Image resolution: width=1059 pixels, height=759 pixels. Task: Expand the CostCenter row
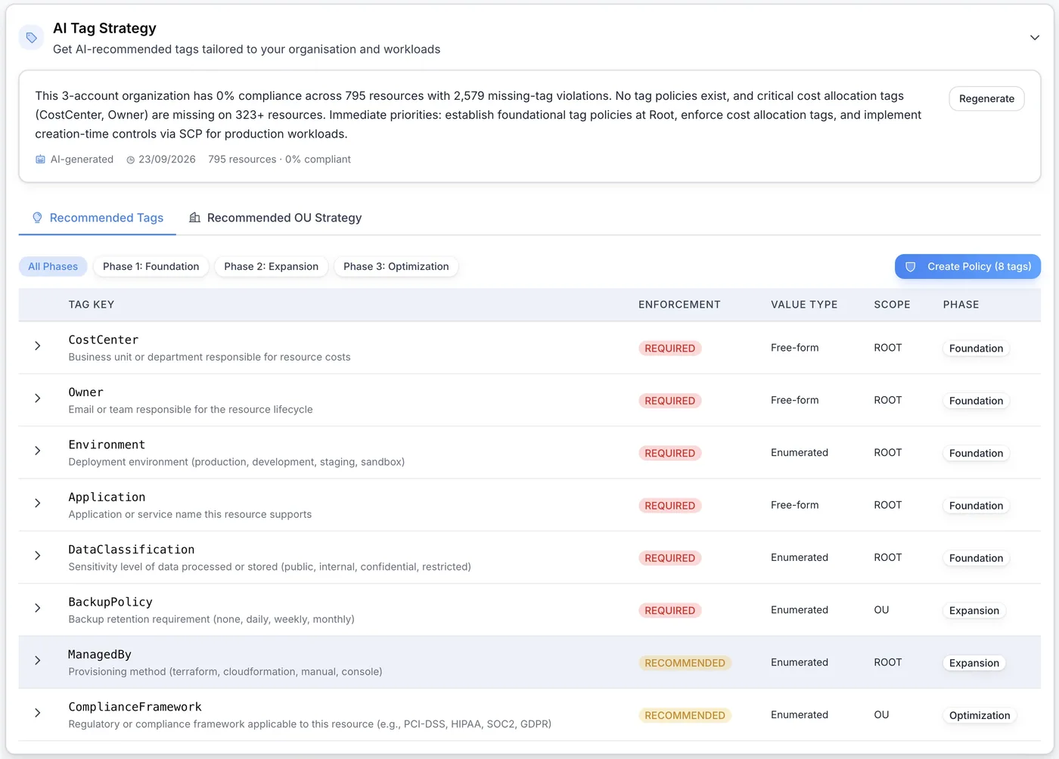point(38,345)
